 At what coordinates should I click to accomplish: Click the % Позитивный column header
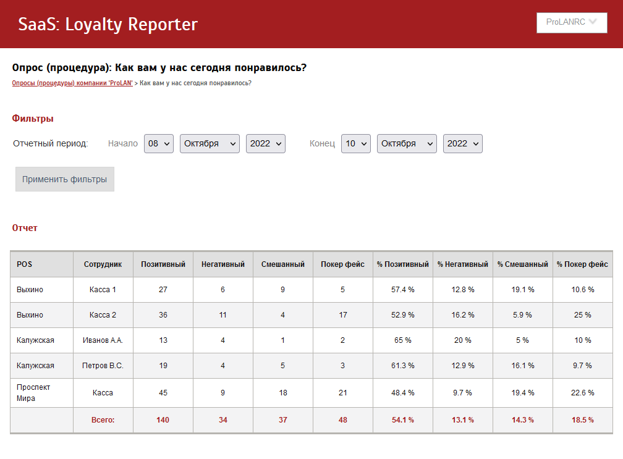click(402, 264)
